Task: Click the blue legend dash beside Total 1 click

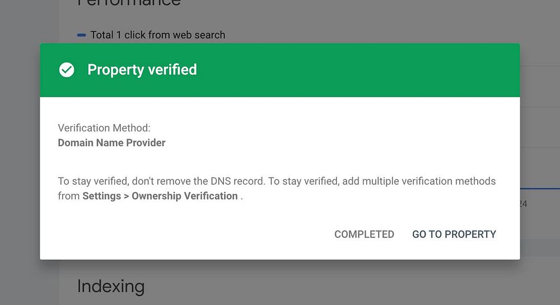Action: coord(81,35)
